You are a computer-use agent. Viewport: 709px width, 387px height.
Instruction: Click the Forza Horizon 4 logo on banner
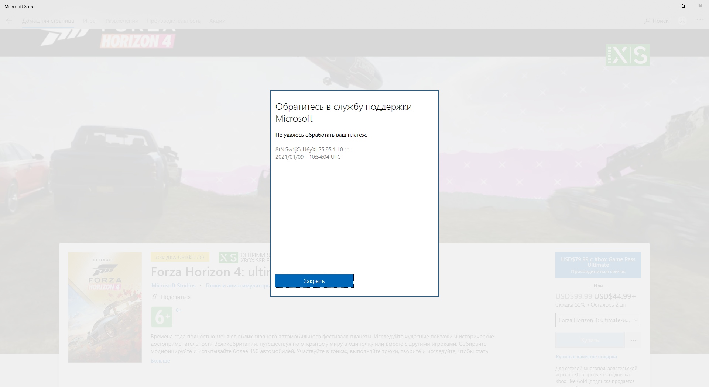pos(108,39)
